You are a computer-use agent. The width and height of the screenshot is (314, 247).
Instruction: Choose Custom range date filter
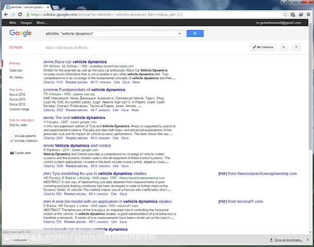(19, 109)
